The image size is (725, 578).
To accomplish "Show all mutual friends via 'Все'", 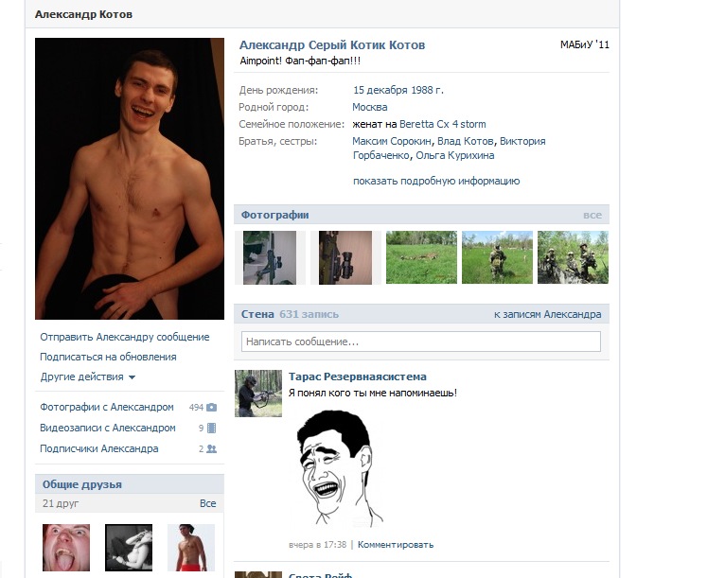I will (208, 504).
